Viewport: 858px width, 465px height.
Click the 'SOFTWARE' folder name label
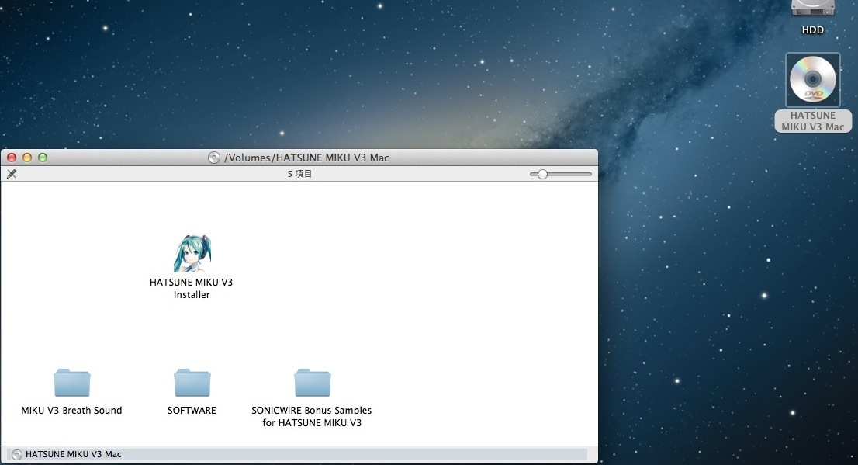192,410
